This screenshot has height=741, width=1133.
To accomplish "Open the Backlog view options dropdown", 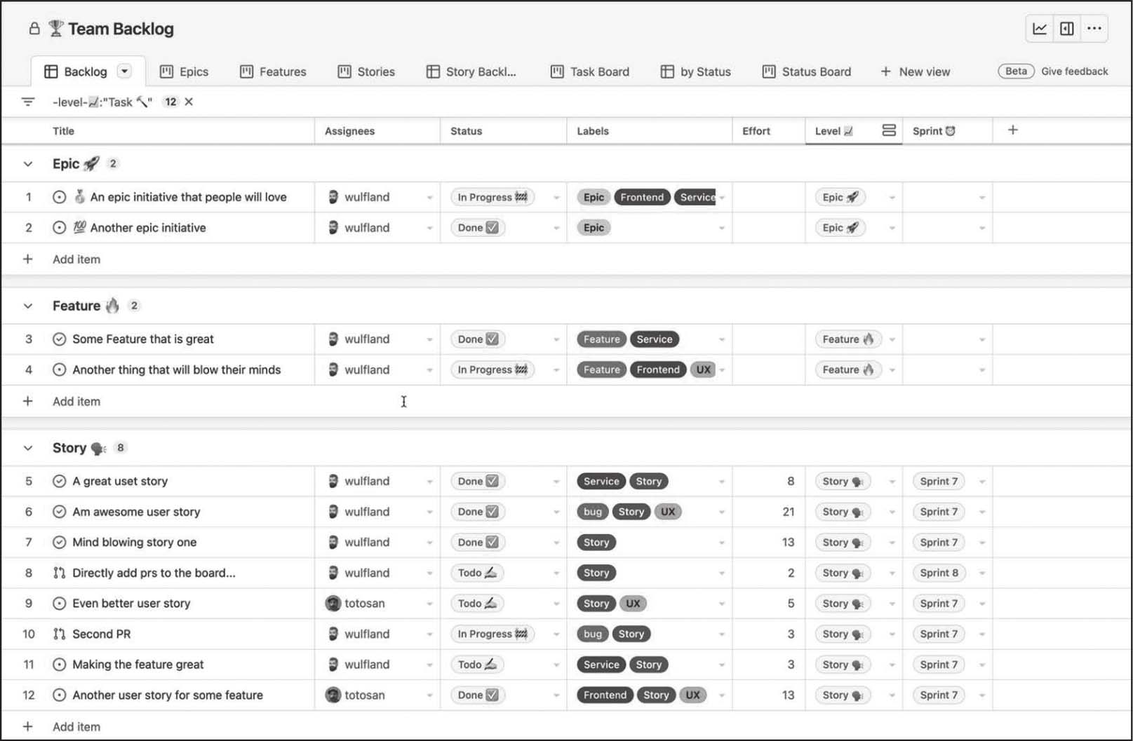I will point(124,72).
